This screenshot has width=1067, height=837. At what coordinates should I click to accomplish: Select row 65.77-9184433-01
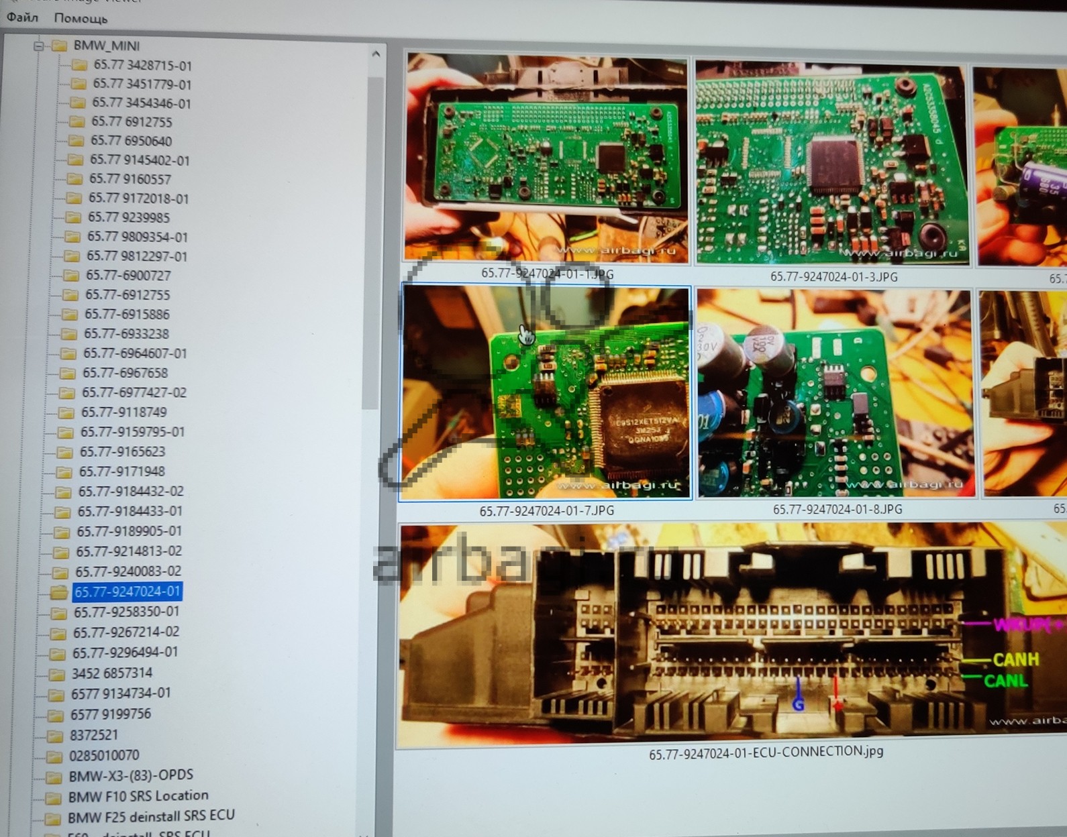pos(130,511)
